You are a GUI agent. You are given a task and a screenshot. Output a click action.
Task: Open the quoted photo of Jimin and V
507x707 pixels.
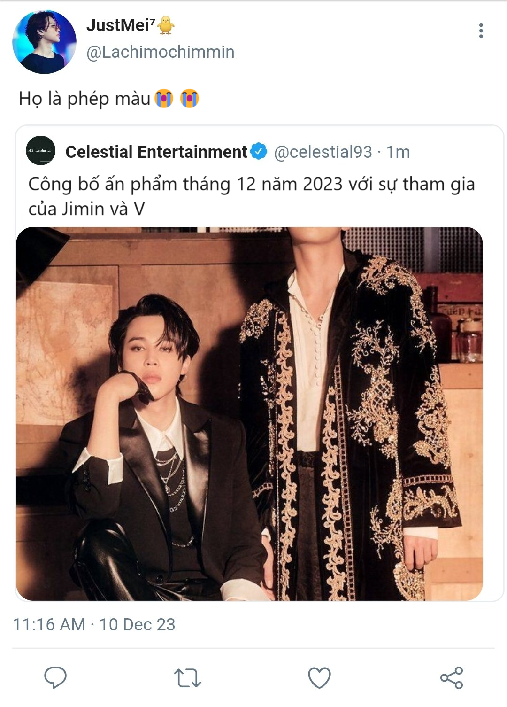[x=249, y=413]
